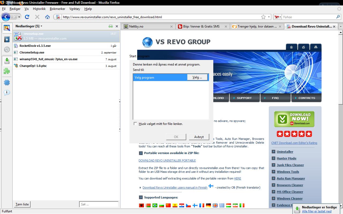This screenshot has width=343, height=214.
Task: Click the CNET Download.com Editor's Rating link
Action: pyautogui.click(x=294, y=143)
